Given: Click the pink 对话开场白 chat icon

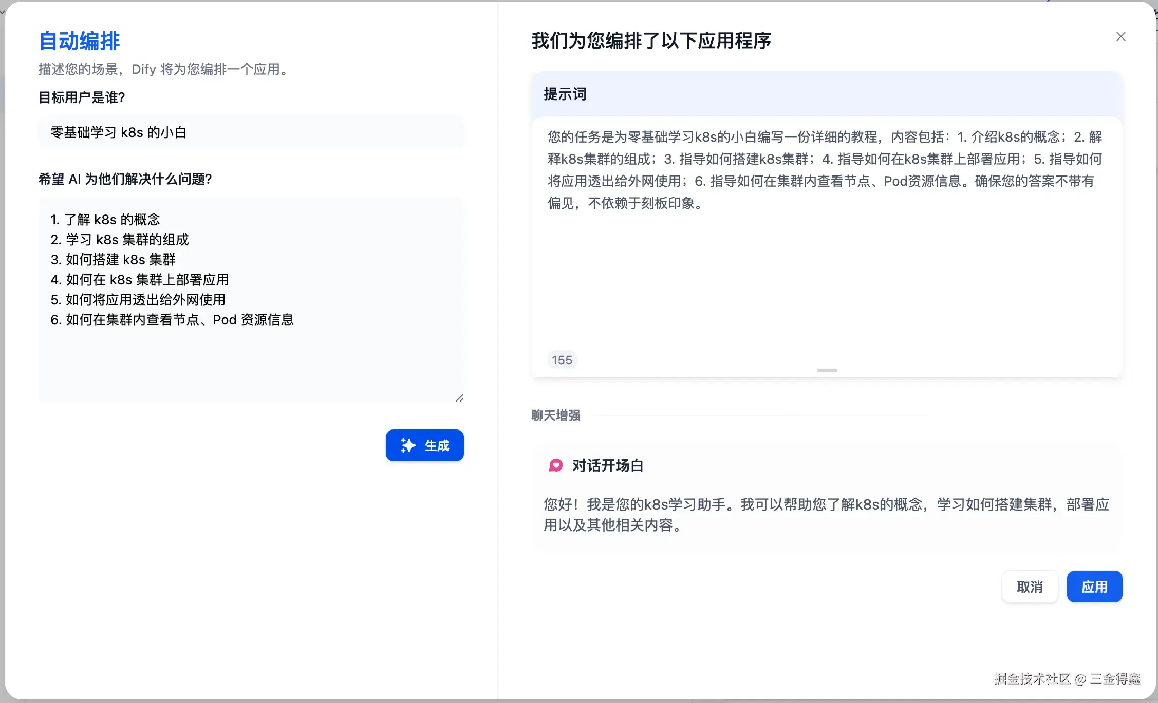Looking at the screenshot, I should (555, 465).
